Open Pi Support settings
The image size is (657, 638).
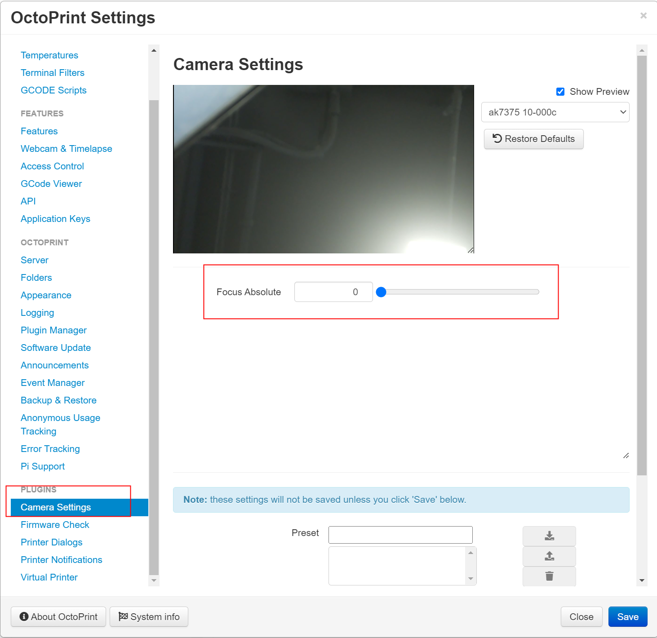pyautogui.click(x=43, y=466)
